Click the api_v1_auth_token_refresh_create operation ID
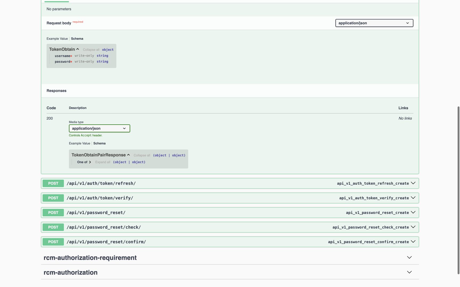This screenshot has height=287, width=460. click(373, 183)
